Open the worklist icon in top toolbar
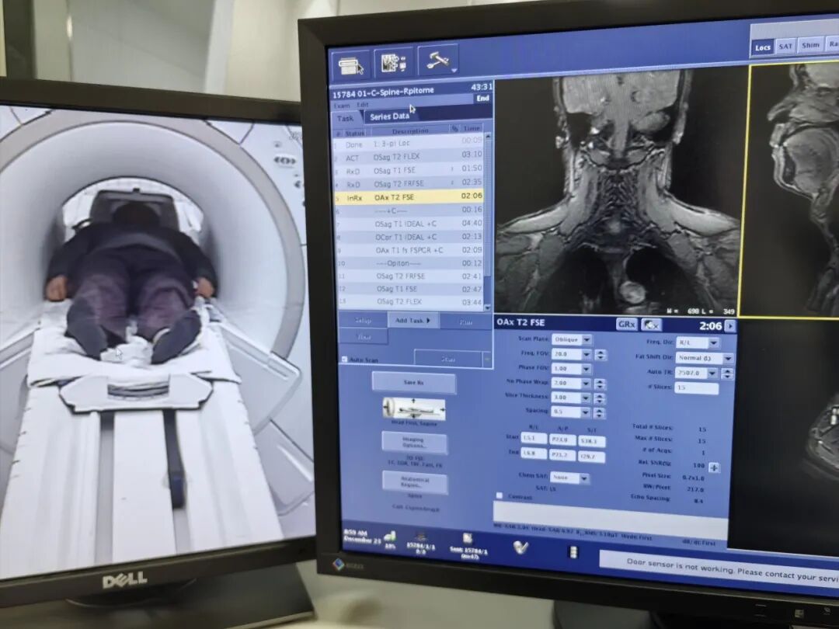Viewport: 839px width, 629px height. click(x=350, y=66)
